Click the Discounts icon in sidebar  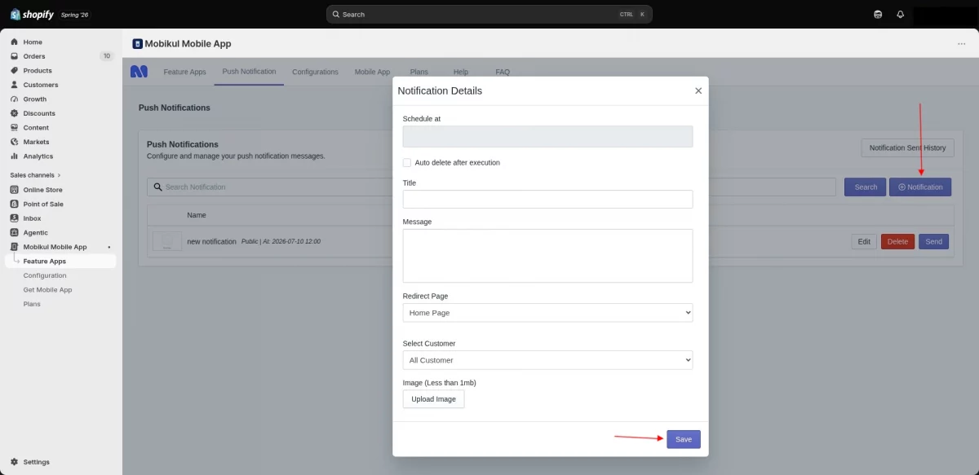click(x=15, y=113)
